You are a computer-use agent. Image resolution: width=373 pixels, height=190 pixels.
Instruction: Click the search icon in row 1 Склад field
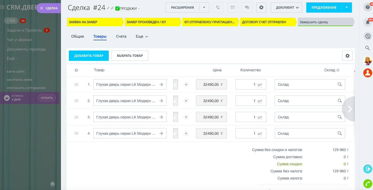pos(339,84)
